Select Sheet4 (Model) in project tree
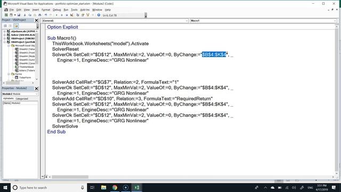Image resolution: width=341 pixels, height=192 pixels. 25,56
